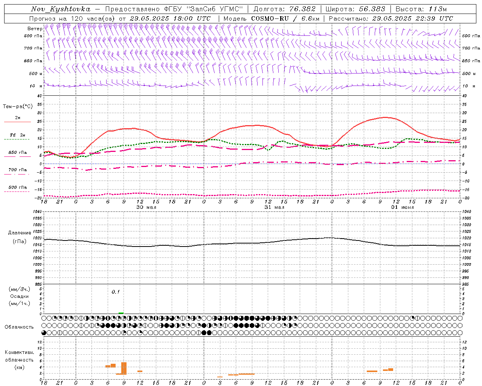Click the Облачность cloud cover label

[x=19, y=327]
